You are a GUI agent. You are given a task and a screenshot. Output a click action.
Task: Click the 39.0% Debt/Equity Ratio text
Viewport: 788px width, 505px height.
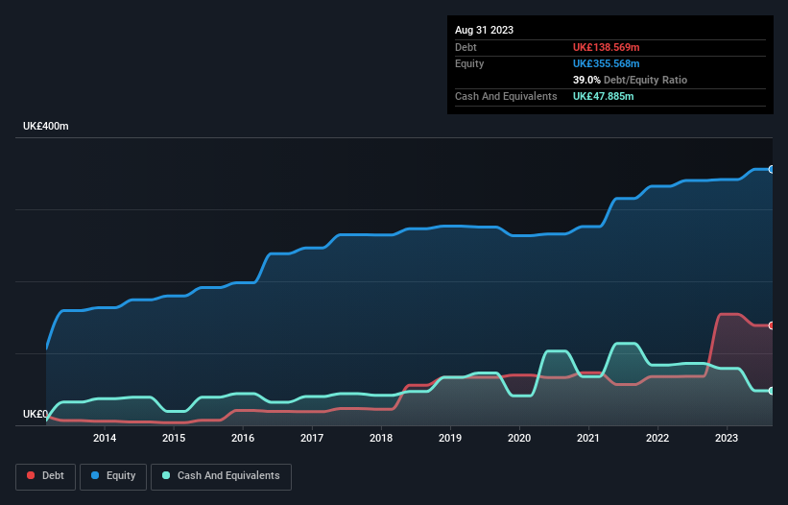630,80
